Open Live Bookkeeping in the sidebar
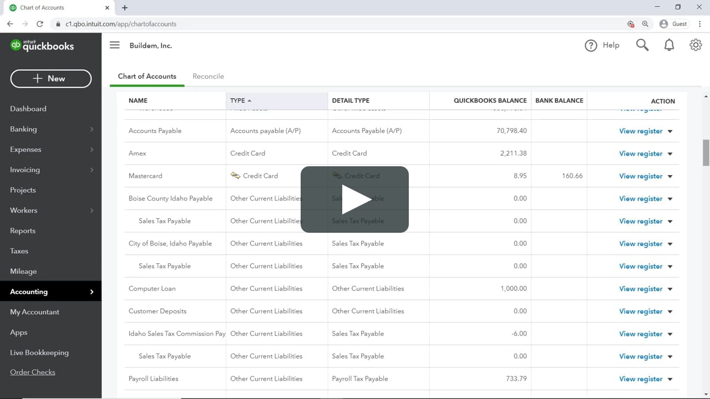This screenshot has height=399, width=710. [x=39, y=352]
